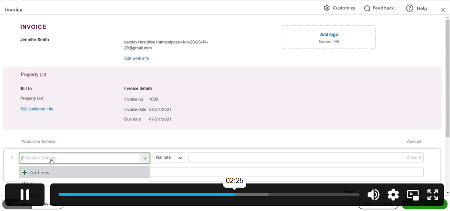The width and height of the screenshot is (450, 211).
Task: Mute the video with the speaker icon
Action: 373,195
